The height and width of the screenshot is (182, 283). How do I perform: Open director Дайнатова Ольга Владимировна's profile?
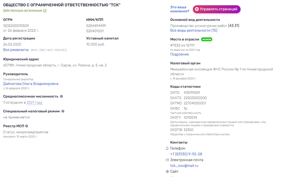coord(31,84)
